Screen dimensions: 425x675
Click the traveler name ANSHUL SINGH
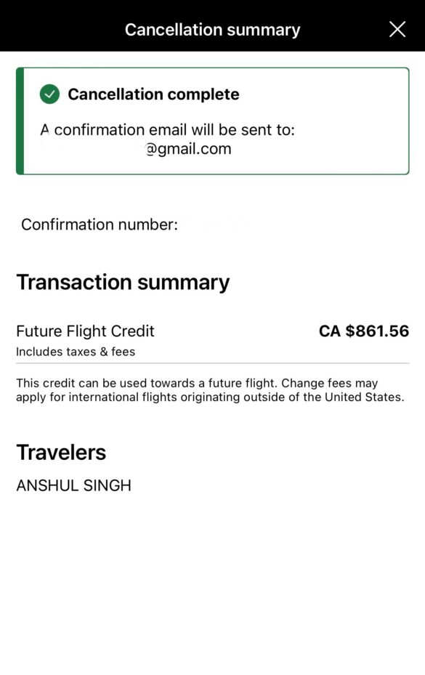(x=73, y=485)
